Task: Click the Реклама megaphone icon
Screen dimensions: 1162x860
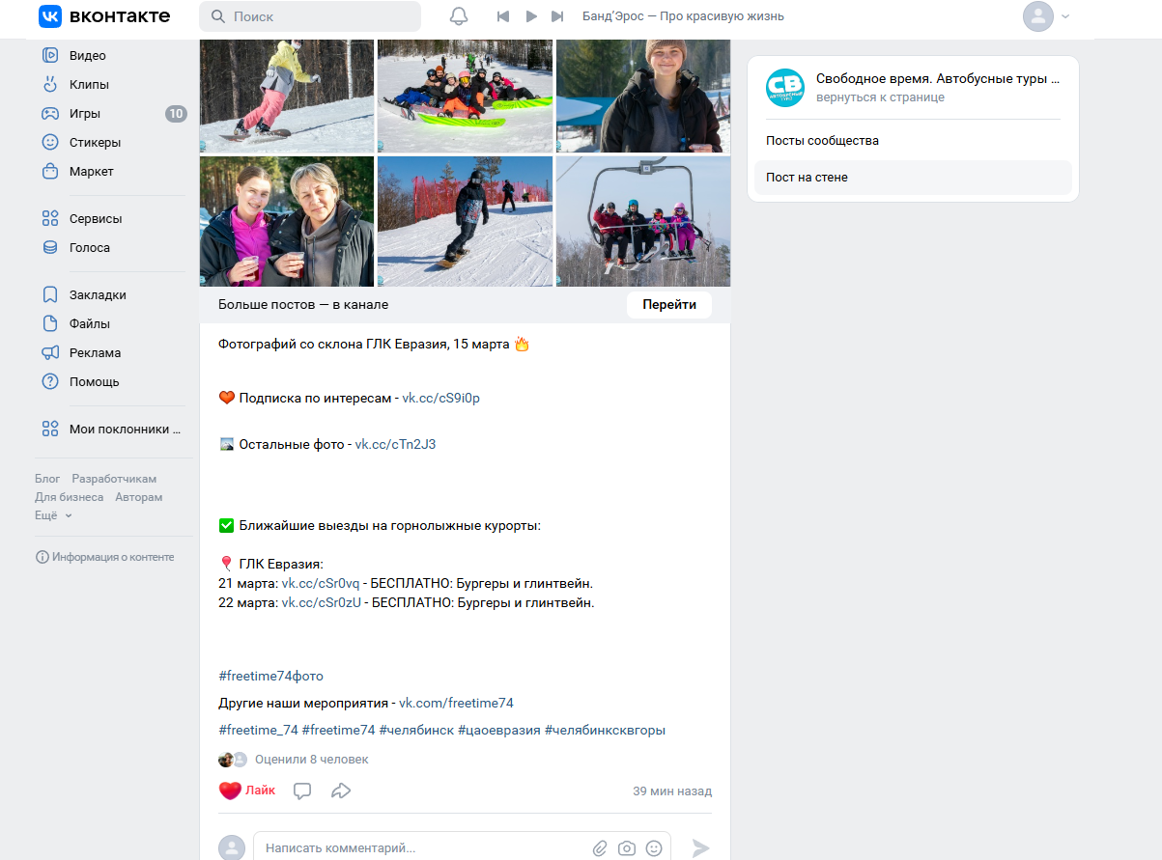Action: 50,353
